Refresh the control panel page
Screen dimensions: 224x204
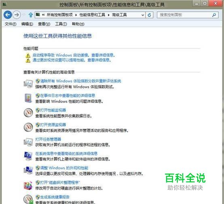(149, 15)
